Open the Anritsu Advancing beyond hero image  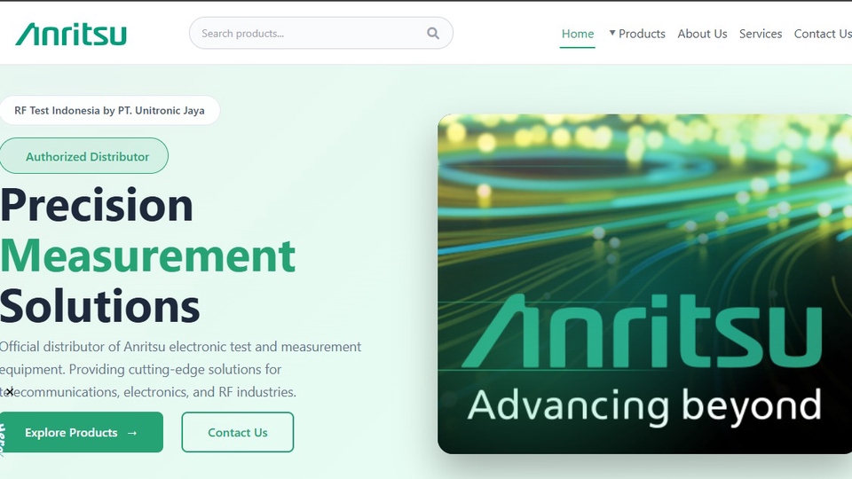[x=644, y=284]
